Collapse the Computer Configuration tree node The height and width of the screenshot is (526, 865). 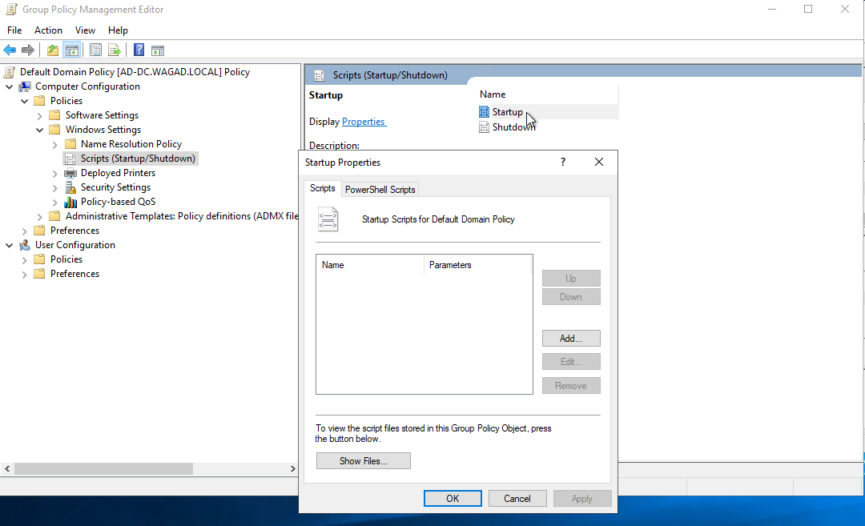point(9,86)
